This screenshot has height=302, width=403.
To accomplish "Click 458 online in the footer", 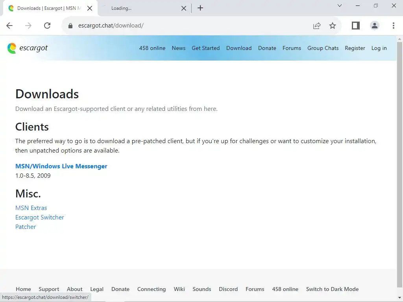I will [x=285, y=289].
